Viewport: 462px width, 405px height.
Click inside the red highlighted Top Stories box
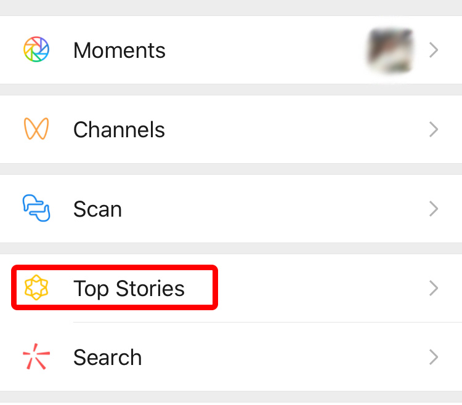(115, 287)
